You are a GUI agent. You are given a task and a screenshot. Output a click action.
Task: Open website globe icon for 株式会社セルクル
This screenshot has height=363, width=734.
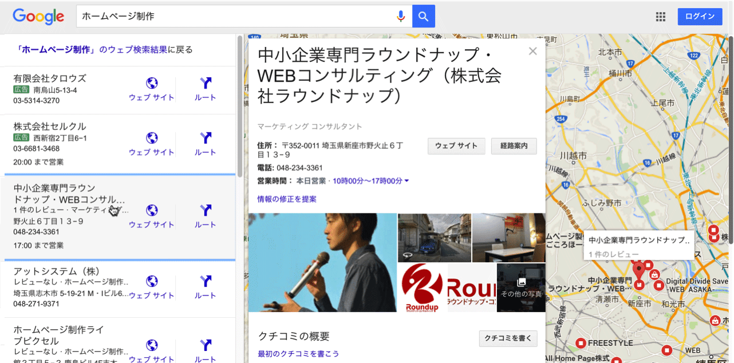[x=152, y=138]
